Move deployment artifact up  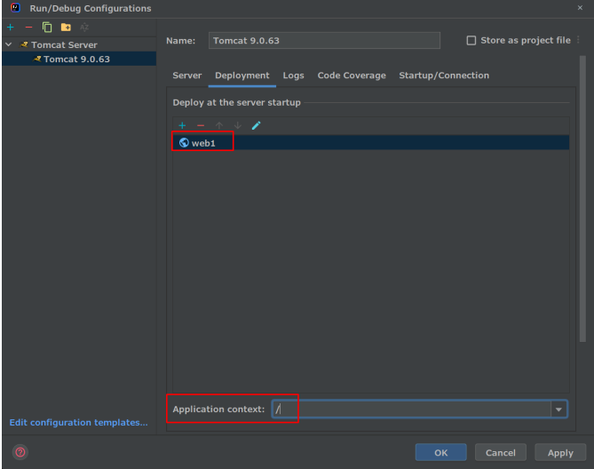[219, 125]
